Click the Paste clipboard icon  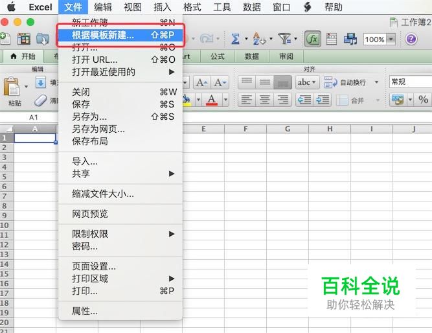pyautogui.click(x=11, y=87)
